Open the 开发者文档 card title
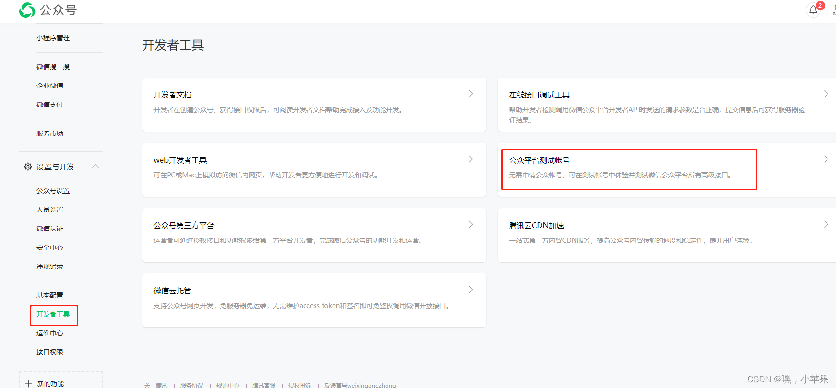Image resolution: width=836 pixels, height=388 pixels. 172,95
